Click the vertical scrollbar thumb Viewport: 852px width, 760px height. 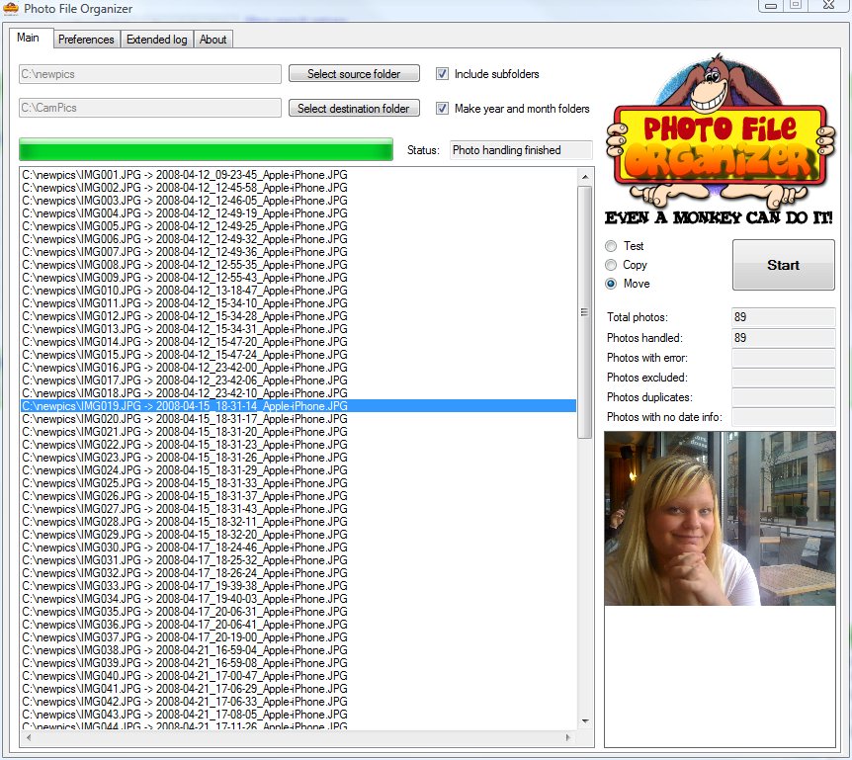click(585, 312)
